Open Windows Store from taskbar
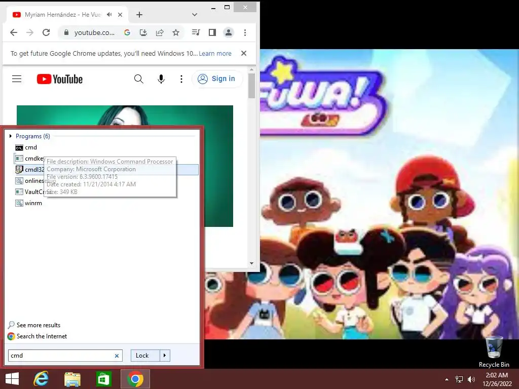 [x=103, y=379]
